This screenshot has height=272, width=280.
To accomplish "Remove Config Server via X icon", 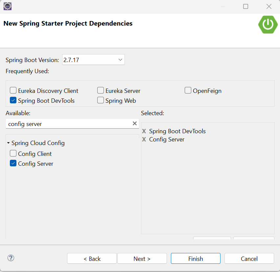I will click(x=144, y=139).
